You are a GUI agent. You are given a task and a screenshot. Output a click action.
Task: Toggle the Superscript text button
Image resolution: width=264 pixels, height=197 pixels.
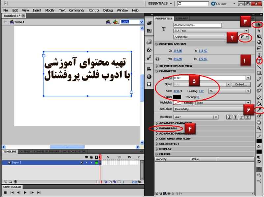click(241, 117)
